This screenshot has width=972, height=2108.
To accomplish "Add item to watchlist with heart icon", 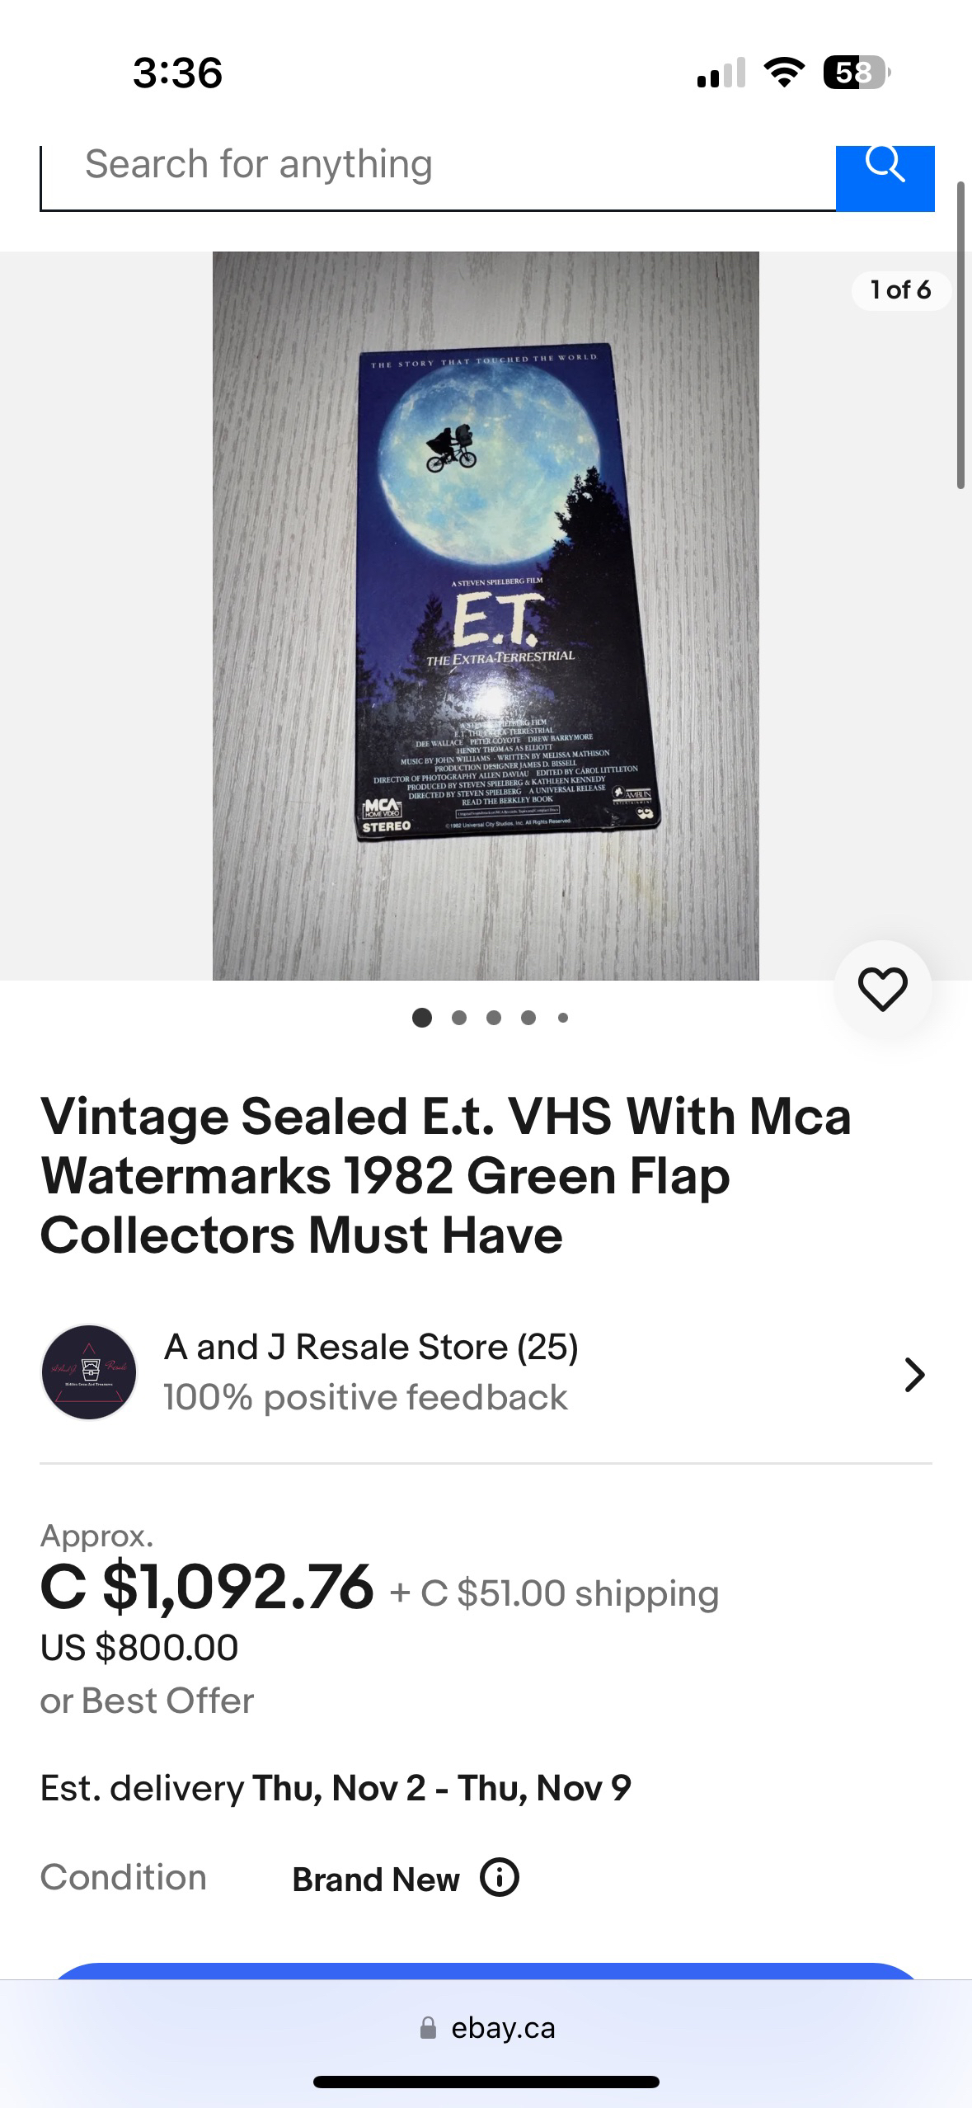I will [x=883, y=988].
